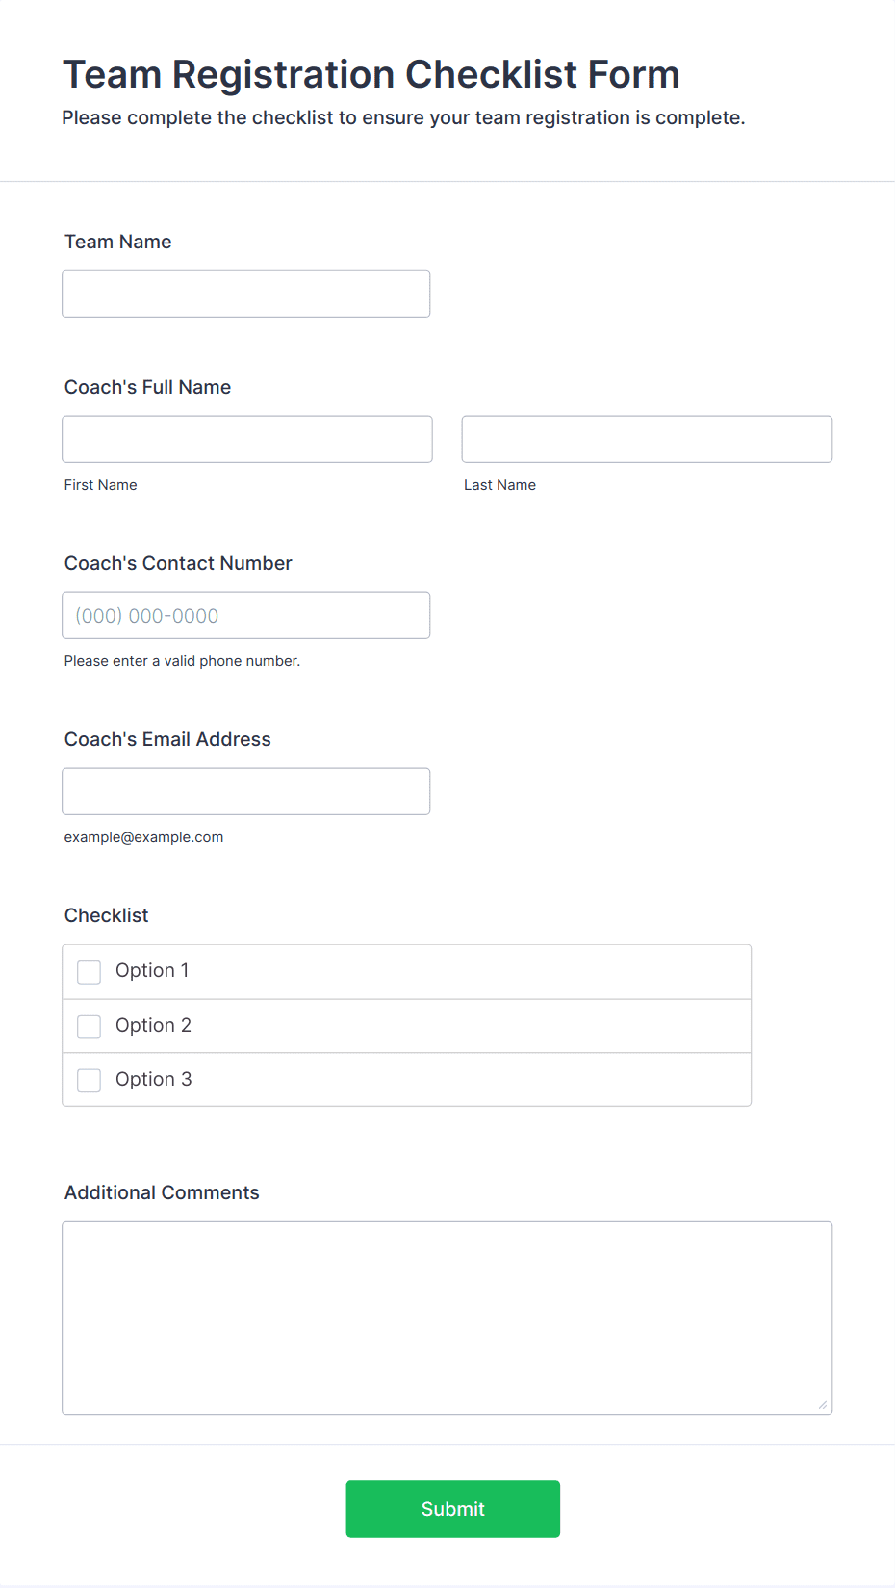Click the "Additional Comments" label

coord(162,1192)
